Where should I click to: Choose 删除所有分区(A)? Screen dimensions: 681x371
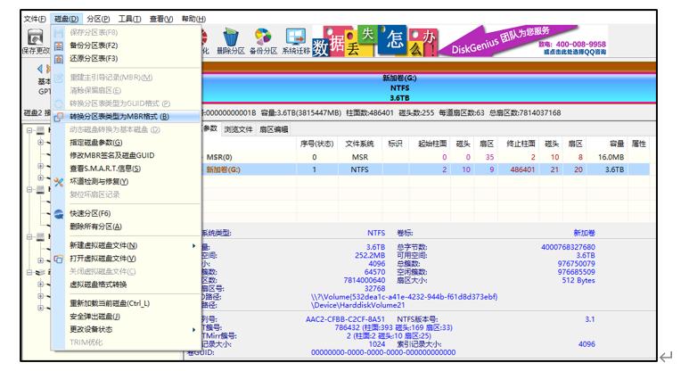click(95, 227)
